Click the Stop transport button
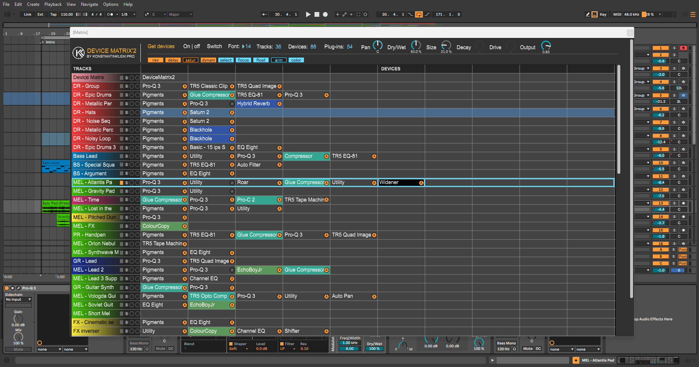The image size is (699, 367). (x=317, y=15)
